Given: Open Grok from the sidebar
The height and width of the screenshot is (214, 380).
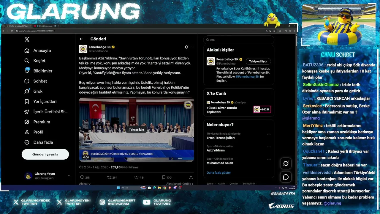Looking at the screenshot, I should (34, 91).
